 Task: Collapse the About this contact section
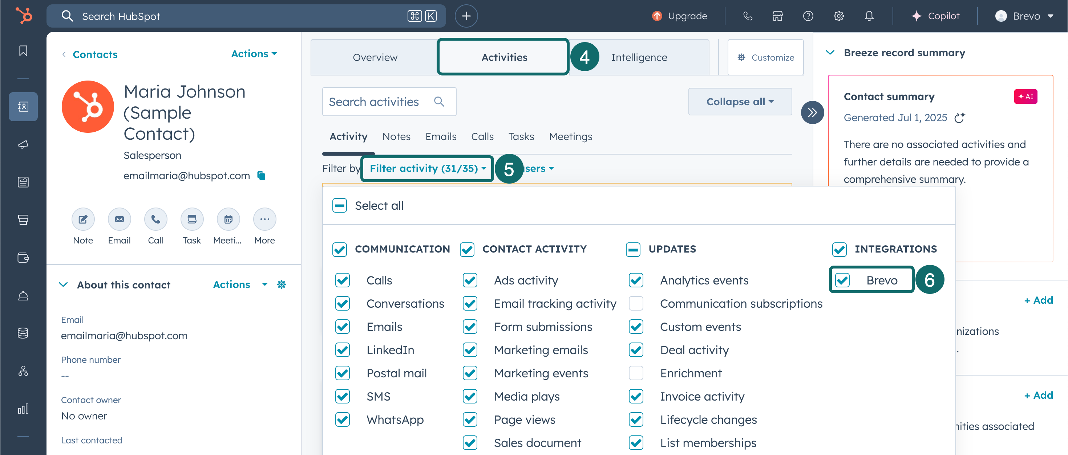coord(64,284)
